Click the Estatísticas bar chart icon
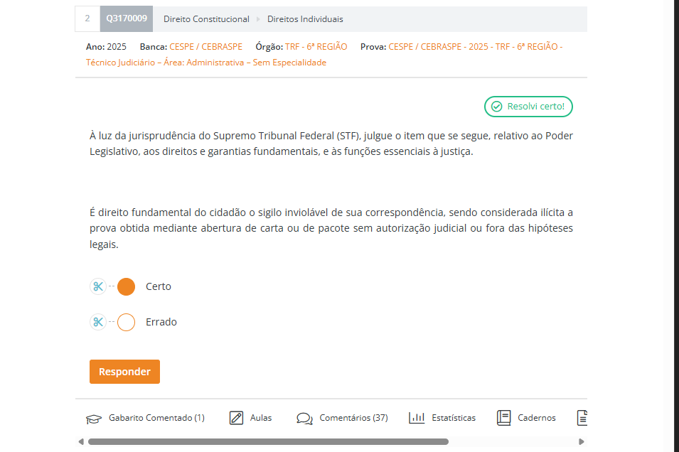The height and width of the screenshot is (452, 679). [417, 418]
